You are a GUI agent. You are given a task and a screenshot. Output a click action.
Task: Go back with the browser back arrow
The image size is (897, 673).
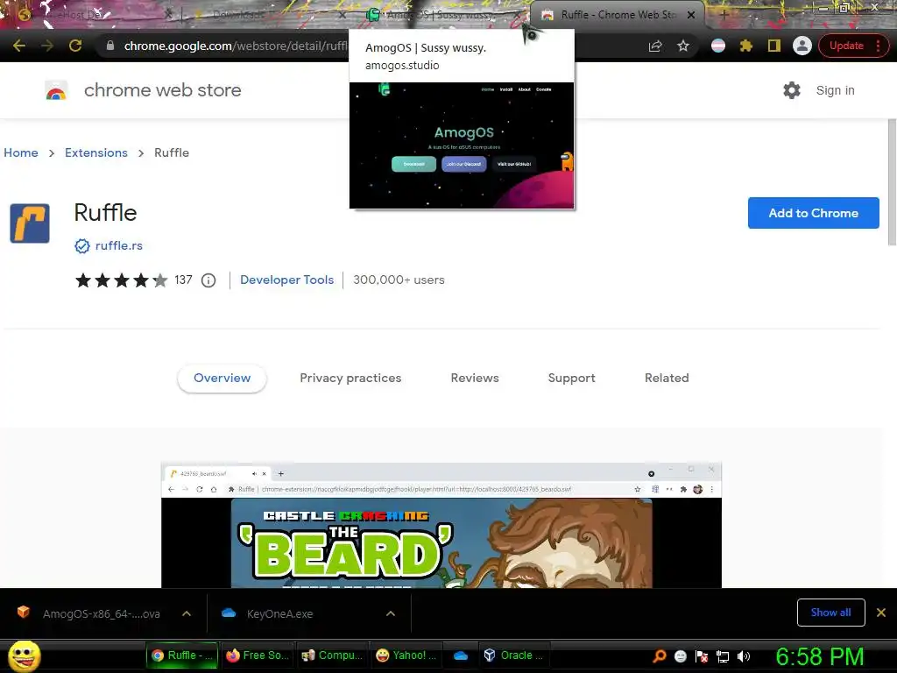click(19, 46)
